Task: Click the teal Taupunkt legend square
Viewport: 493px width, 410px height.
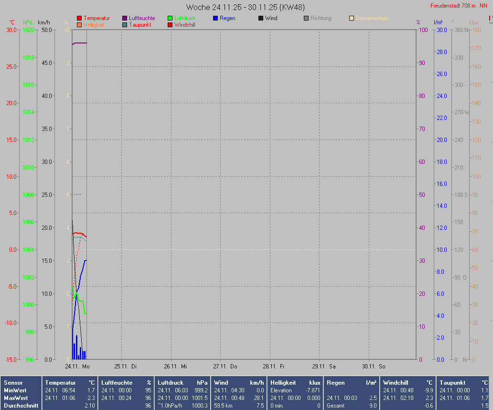Action: click(125, 25)
